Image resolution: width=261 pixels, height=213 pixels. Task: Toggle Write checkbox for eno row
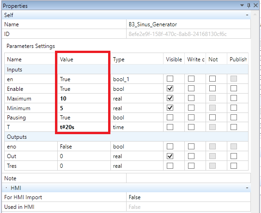point(191,146)
